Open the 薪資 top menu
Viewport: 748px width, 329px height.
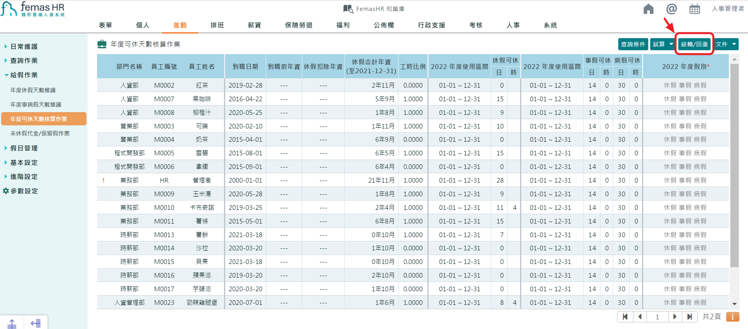254,25
